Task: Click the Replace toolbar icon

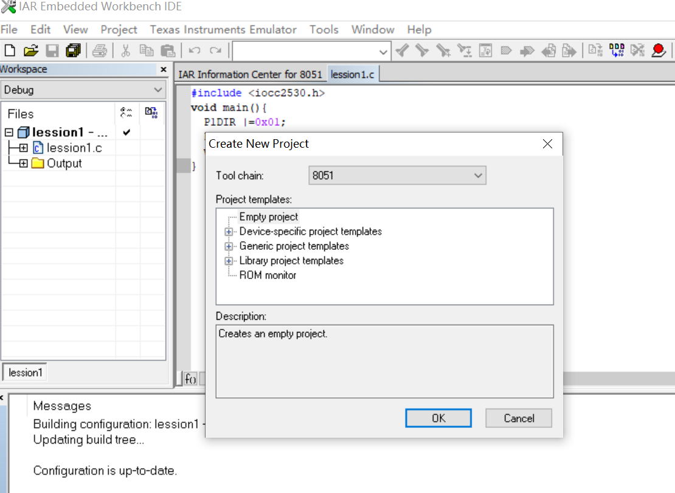Action: coord(464,51)
